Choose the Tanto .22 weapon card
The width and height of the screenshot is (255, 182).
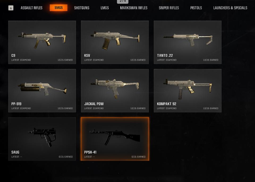[x=188, y=42]
